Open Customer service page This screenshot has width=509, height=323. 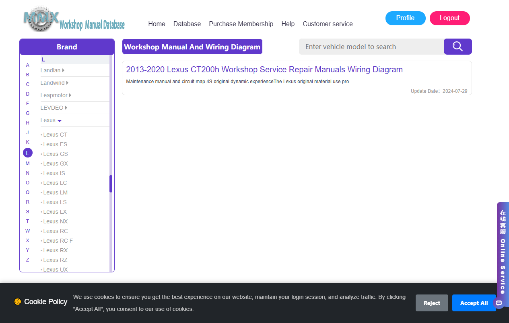coord(328,24)
